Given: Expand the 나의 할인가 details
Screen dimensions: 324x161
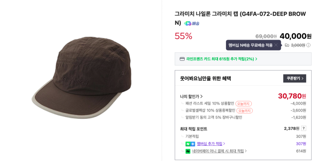Looking at the screenshot, I should 192,96.
